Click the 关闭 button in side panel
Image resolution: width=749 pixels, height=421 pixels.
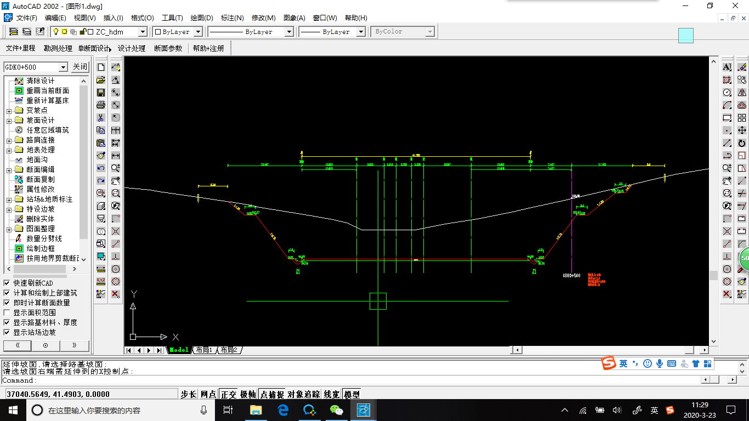tap(80, 67)
